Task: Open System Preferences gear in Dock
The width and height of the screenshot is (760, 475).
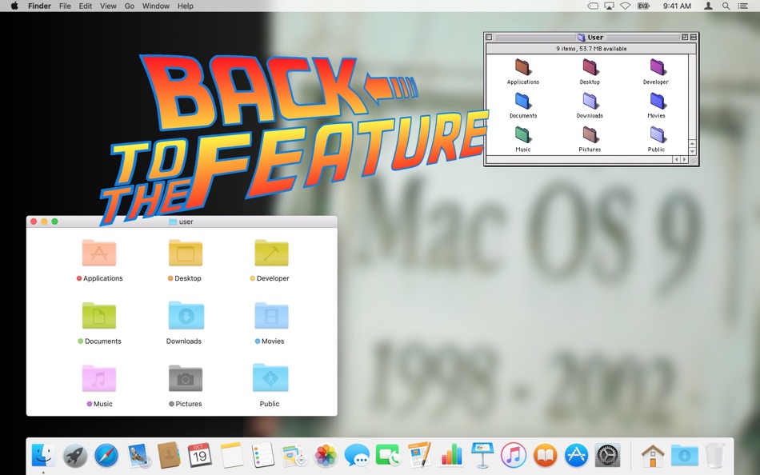Action: (x=607, y=455)
